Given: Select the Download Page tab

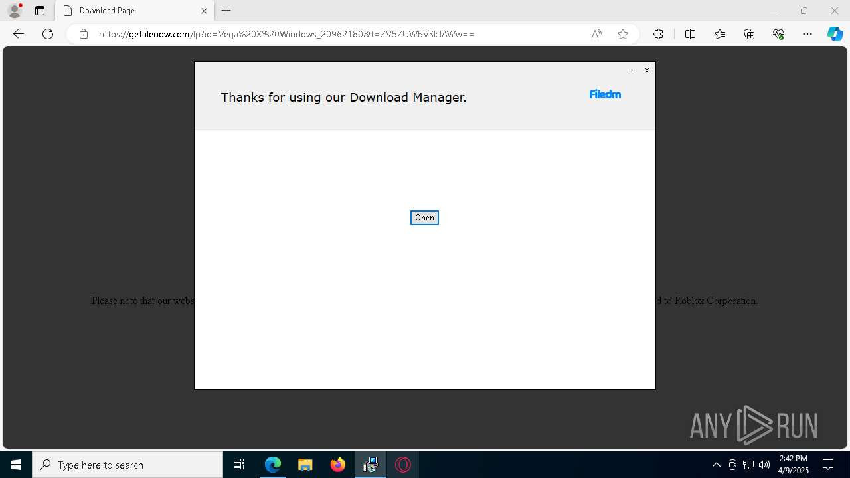Looking at the screenshot, I should tap(135, 11).
